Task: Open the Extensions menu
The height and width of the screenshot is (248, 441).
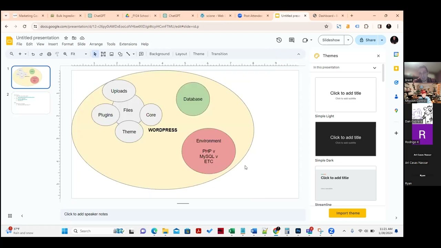Action: 128,44
